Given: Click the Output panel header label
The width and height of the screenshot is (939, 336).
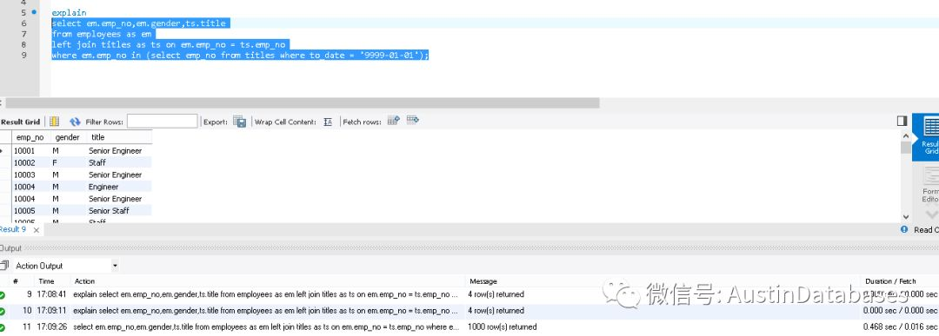Looking at the screenshot, I should tap(10, 248).
